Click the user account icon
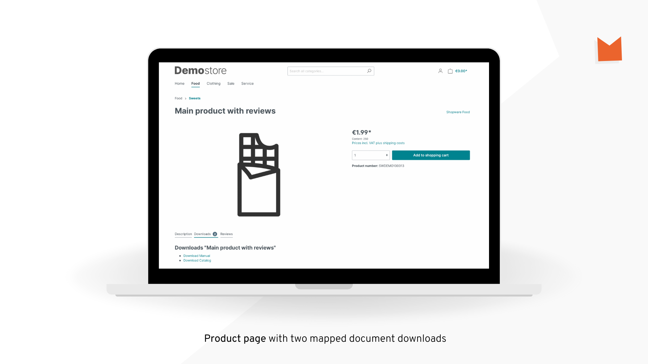This screenshot has height=364, width=648. [440, 71]
